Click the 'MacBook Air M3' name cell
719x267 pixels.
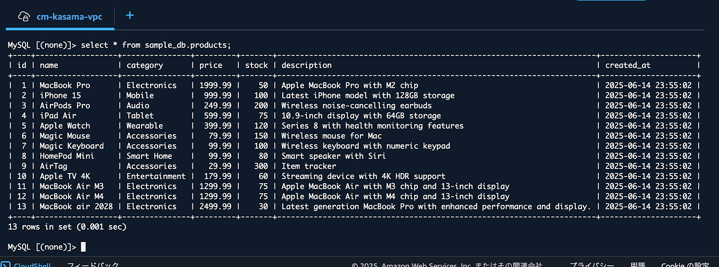pyautogui.click(x=72, y=186)
